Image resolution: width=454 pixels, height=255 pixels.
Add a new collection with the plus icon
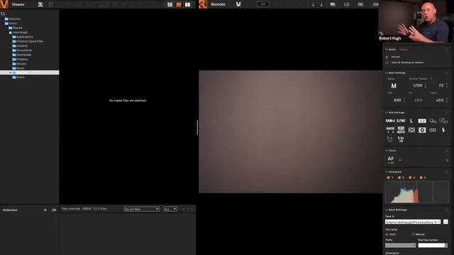[x=45, y=210]
